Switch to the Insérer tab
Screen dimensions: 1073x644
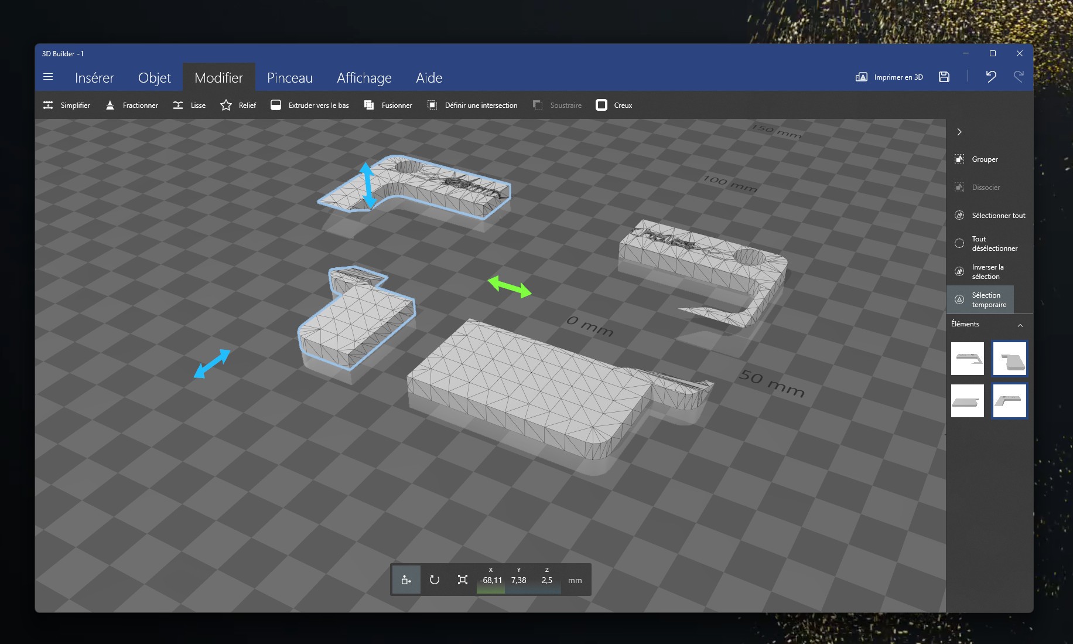coord(94,78)
